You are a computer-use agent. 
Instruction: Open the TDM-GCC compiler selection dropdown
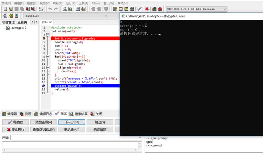[225, 9]
